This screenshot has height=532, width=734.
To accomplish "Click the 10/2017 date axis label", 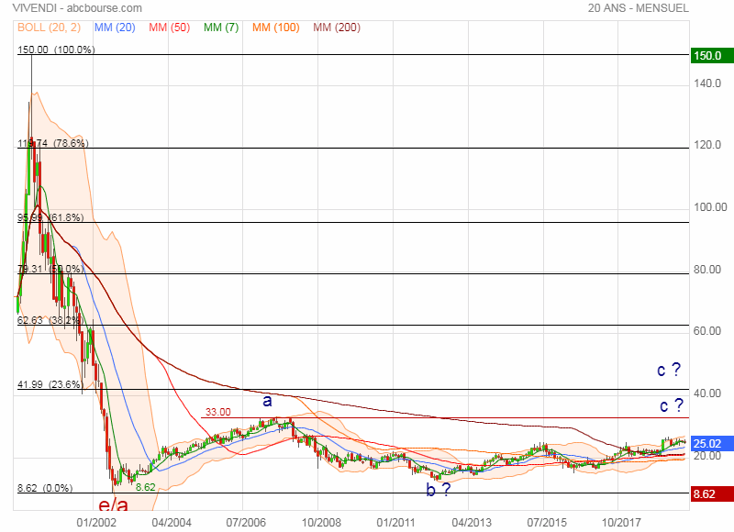I will coord(621,522).
